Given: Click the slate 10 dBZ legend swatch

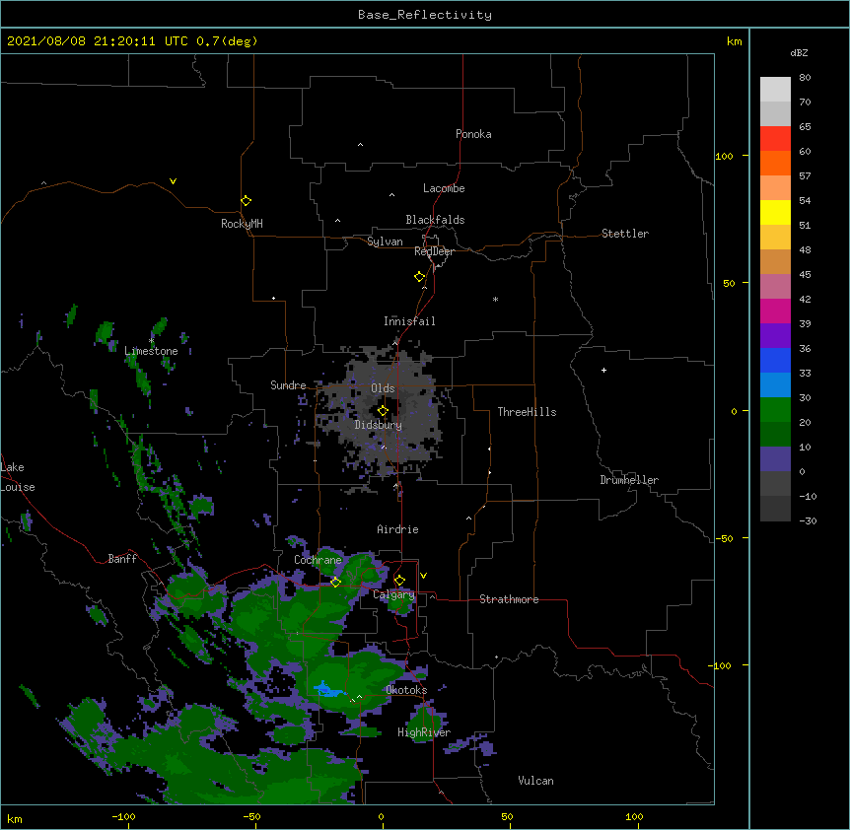Looking at the screenshot, I should click(775, 459).
